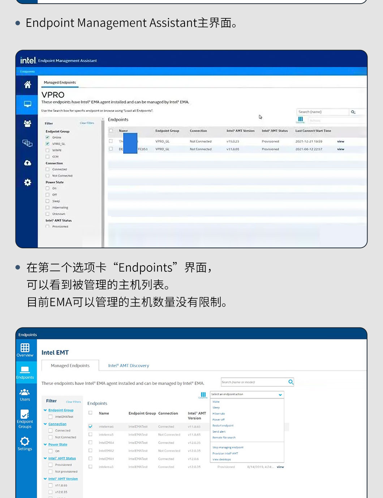This screenshot has height=498, width=383.
Task: Select all endpoints via header checkbox in VPRO
Action: tap(111, 131)
